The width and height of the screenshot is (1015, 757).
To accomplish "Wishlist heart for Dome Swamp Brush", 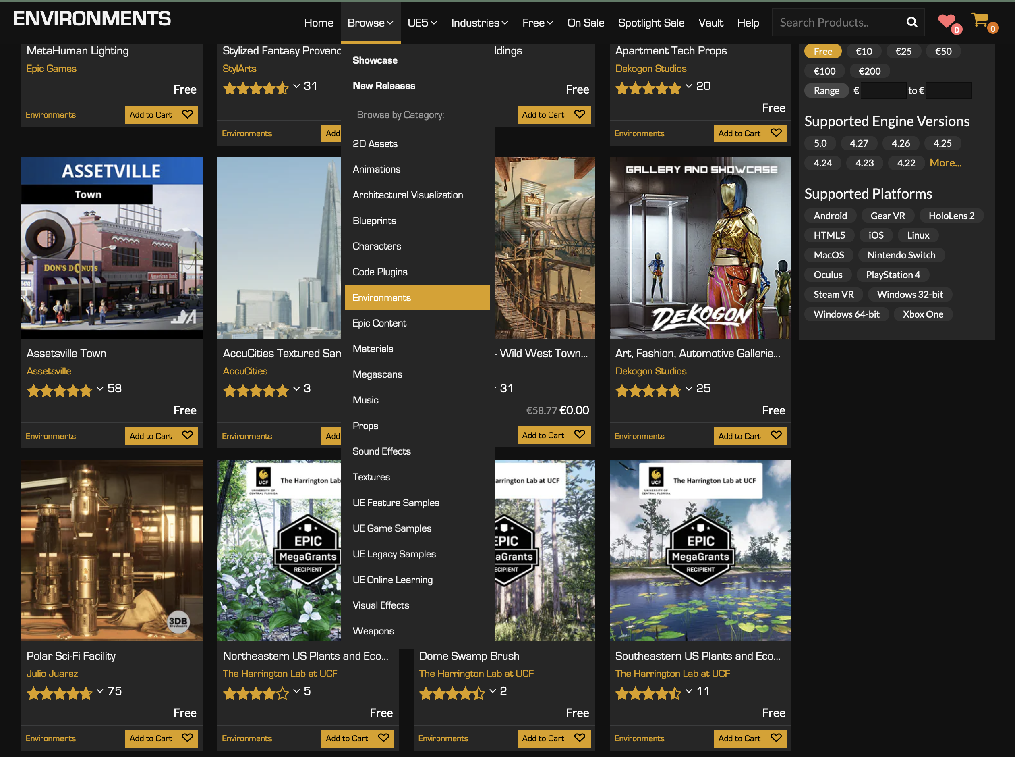I will tap(580, 738).
